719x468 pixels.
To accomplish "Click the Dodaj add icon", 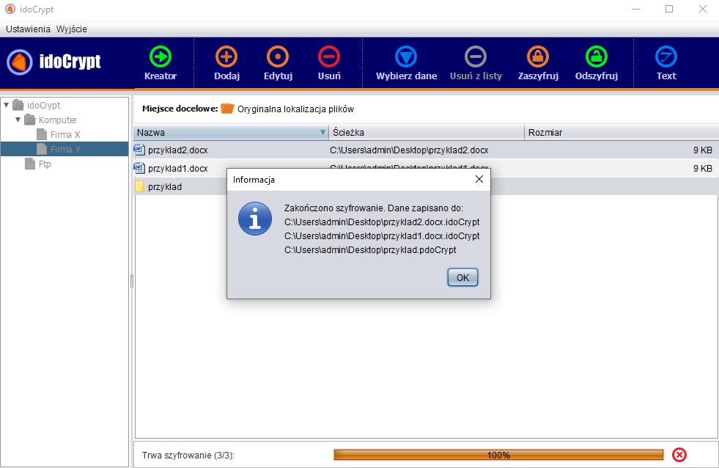I will click(226, 57).
